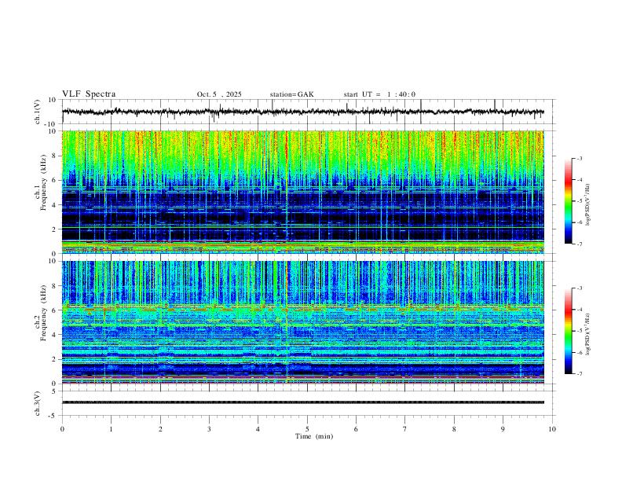Click the "start UT = 1 :40: 0" text

(x=379, y=94)
